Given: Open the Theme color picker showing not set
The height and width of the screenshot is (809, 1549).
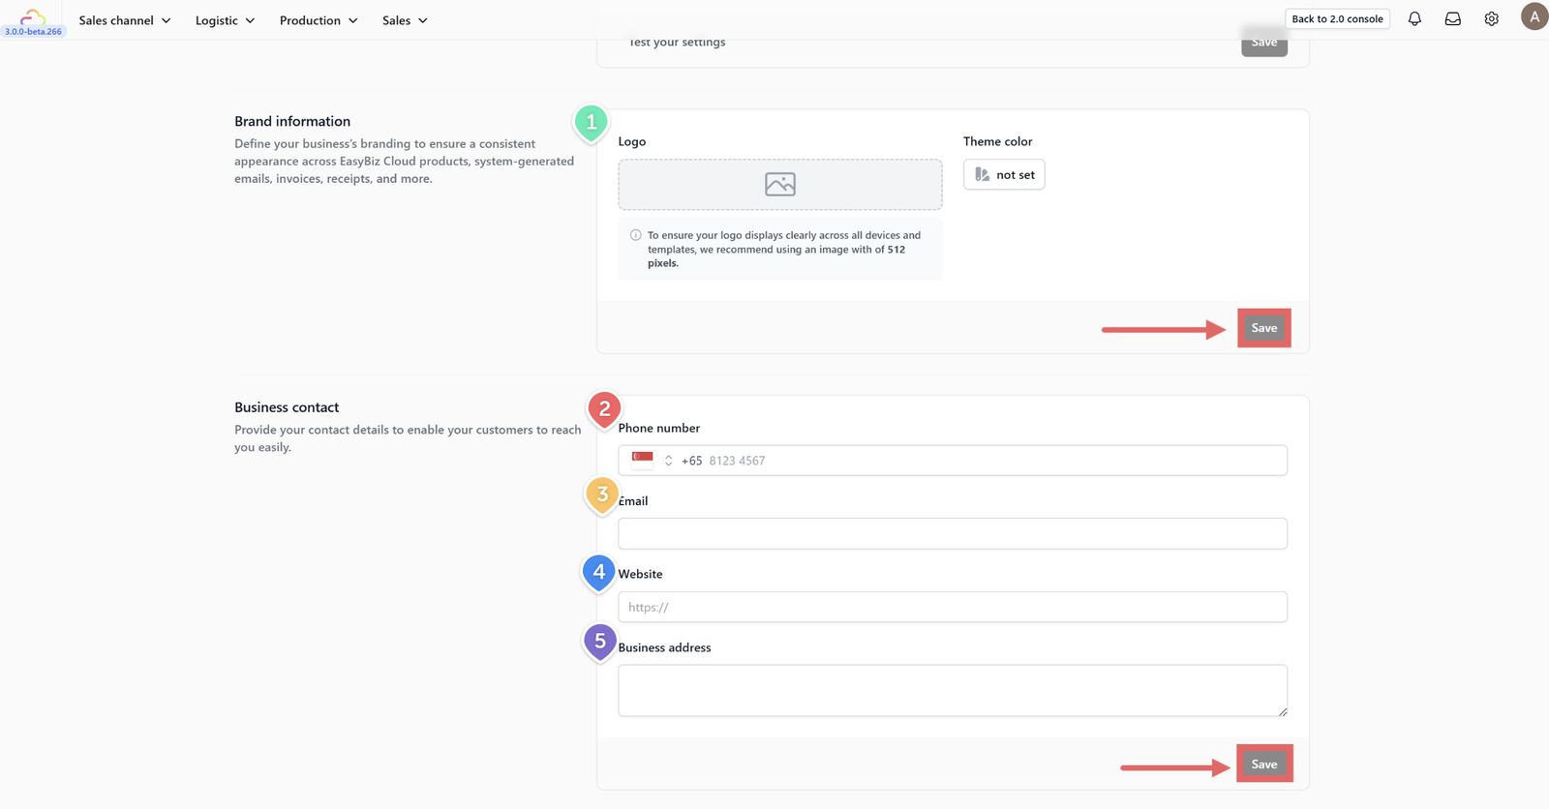Looking at the screenshot, I should (1004, 174).
